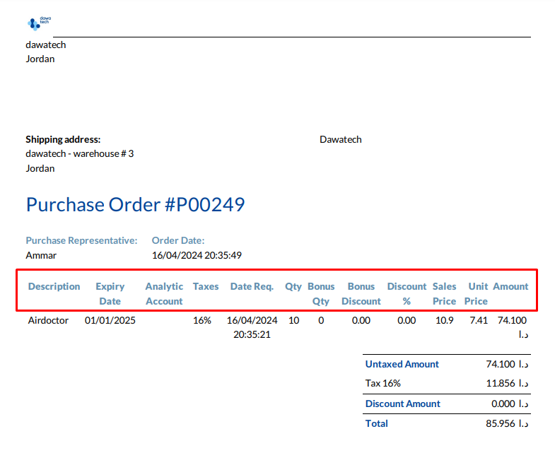The height and width of the screenshot is (453, 555).
Task: Click requested date '16/04/2024 20:35:21' cell
Action: (x=252, y=327)
